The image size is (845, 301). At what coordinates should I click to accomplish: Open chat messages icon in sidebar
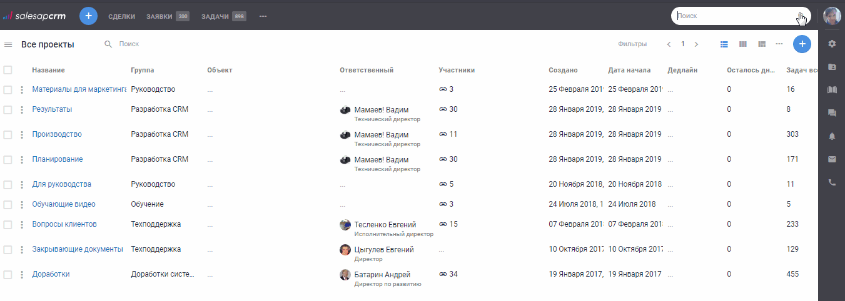pos(832,113)
